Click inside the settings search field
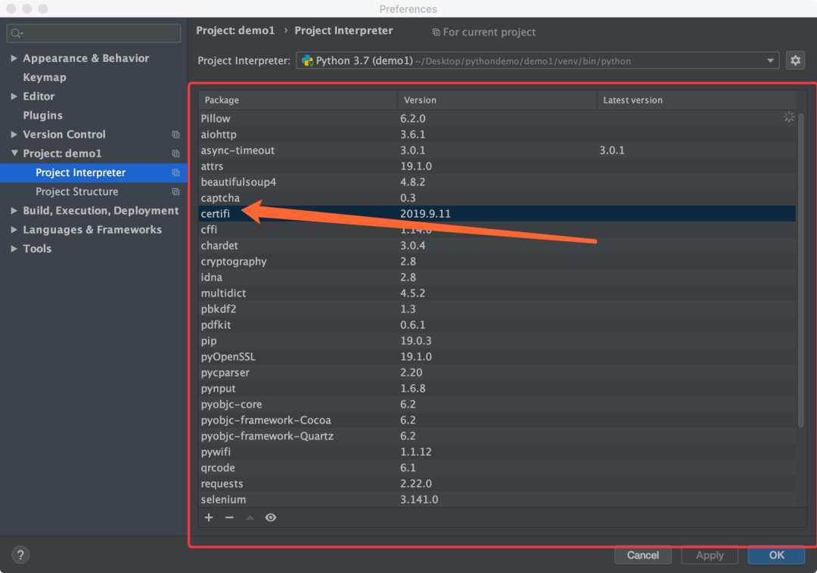 point(94,33)
